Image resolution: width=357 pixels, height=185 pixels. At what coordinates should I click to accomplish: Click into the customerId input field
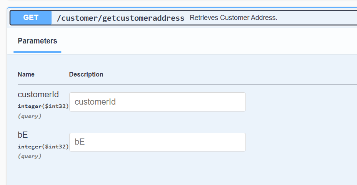click(157, 102)
